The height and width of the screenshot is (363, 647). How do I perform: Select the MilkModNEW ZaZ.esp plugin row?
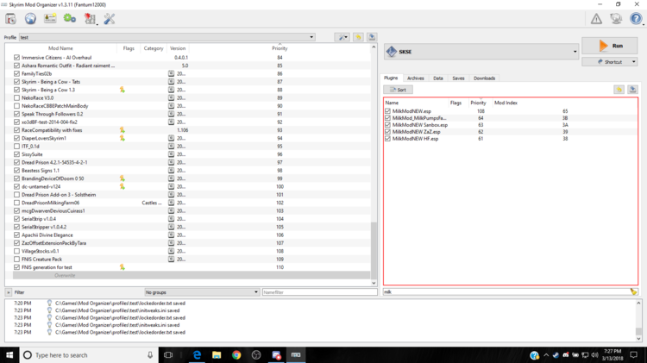(511, 132)
